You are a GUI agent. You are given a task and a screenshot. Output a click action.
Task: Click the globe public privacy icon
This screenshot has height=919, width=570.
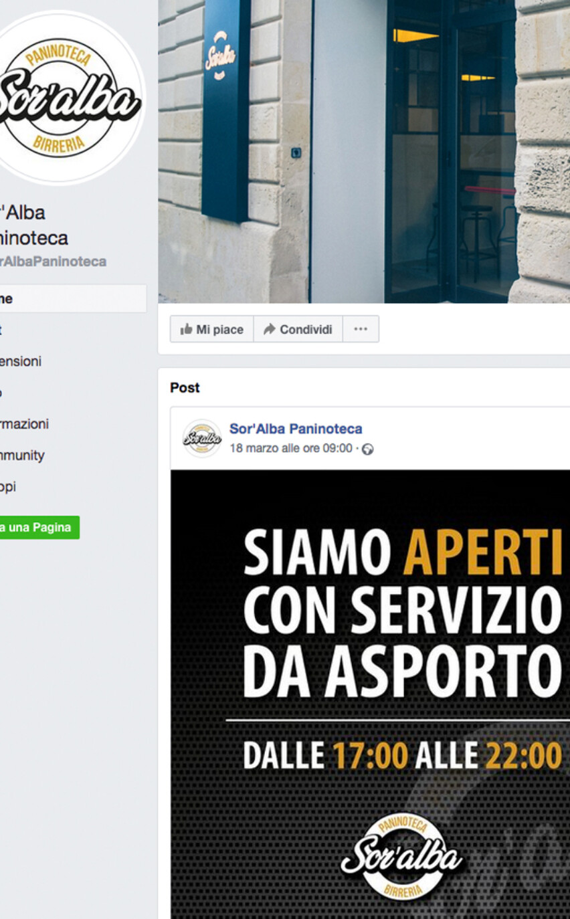(367, 449)
